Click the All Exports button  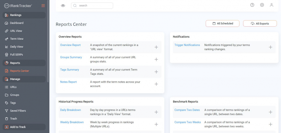pyautogui.click(x=260, y=23)
